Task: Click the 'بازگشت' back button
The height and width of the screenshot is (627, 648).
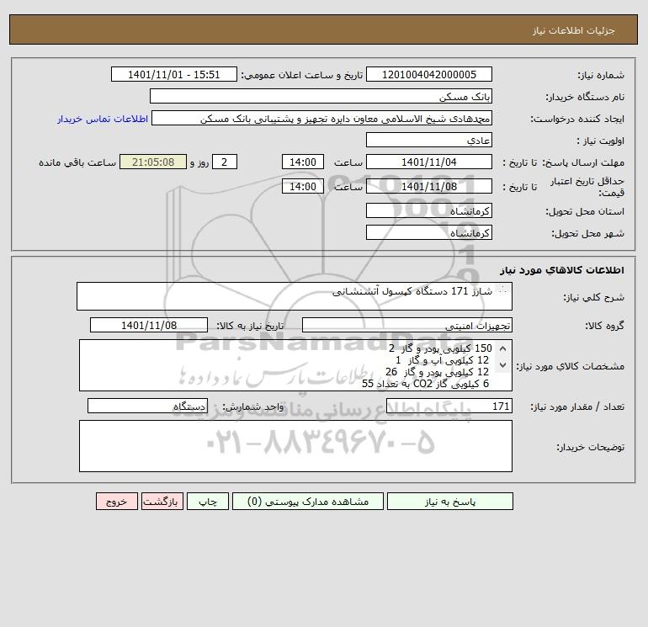Action: 162,502
